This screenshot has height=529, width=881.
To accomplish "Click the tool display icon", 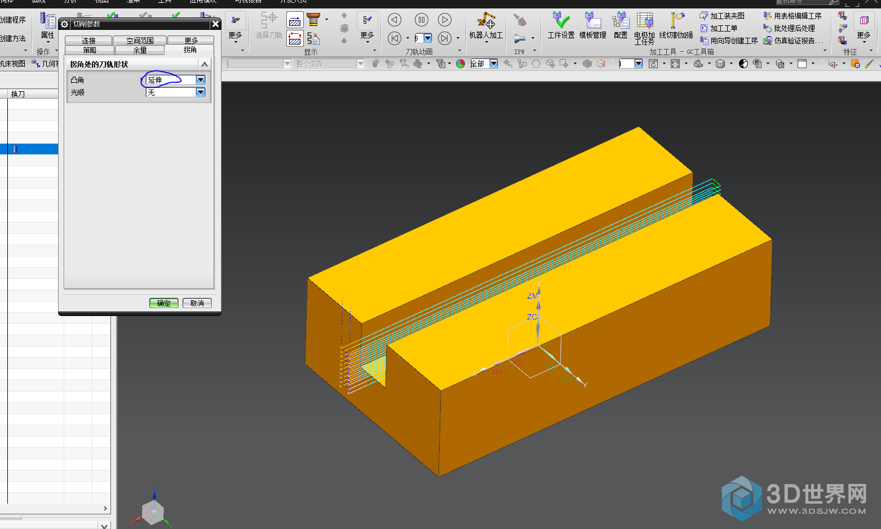I will 313,20.
